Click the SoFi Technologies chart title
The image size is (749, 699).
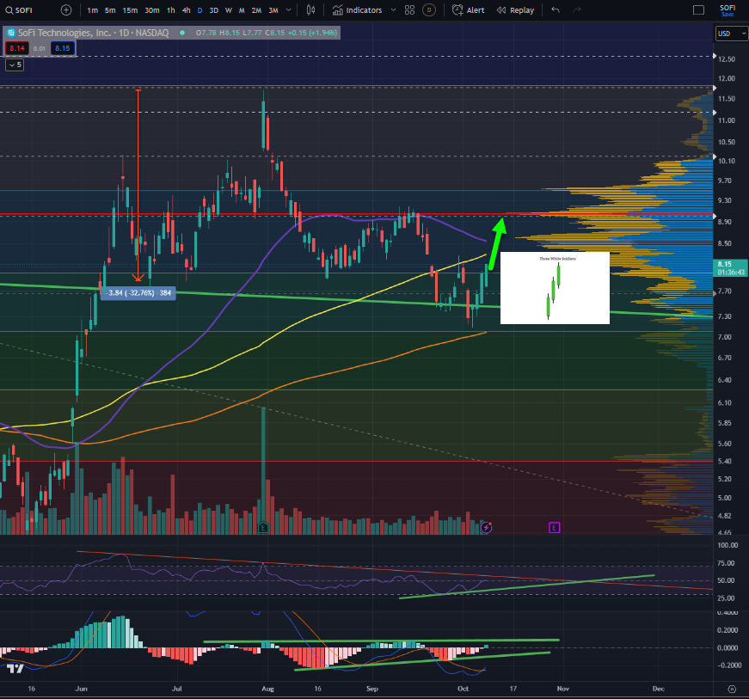93,33
